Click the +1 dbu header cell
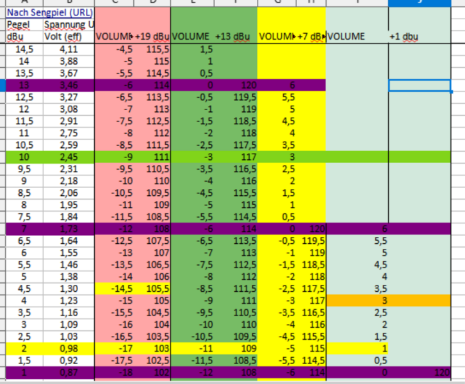Image resolution: width=465 pixels, height=384 pixels. tap(404, 36)
